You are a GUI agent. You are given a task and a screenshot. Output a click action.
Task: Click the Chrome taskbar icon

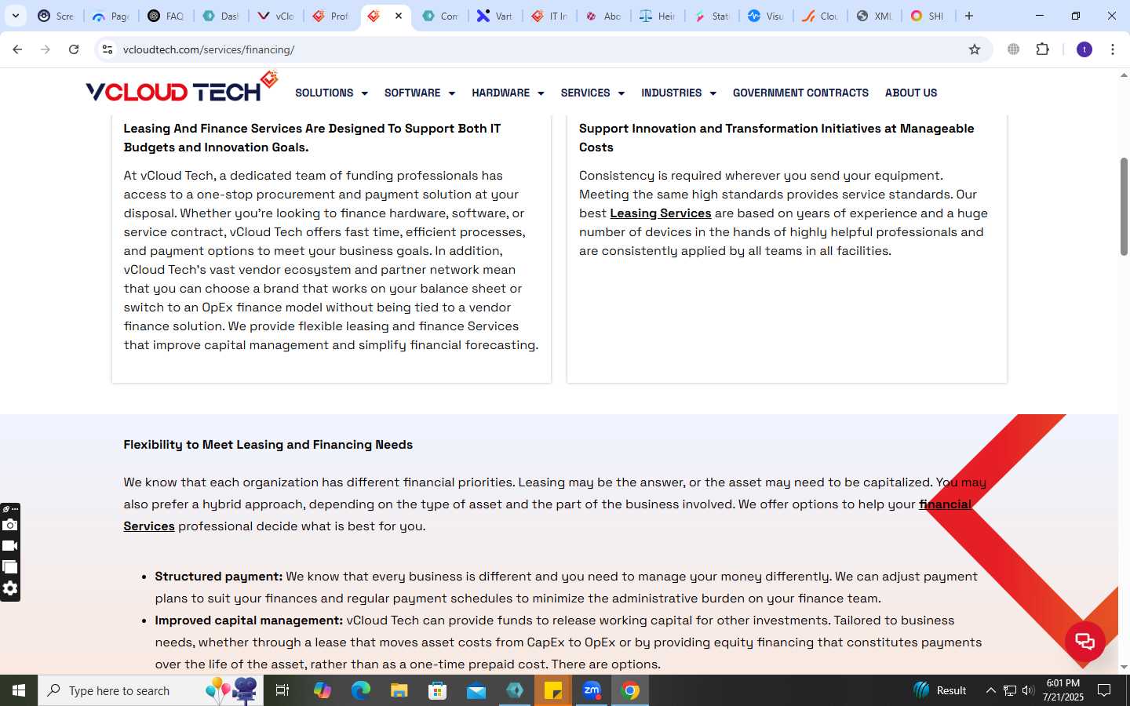630,690
